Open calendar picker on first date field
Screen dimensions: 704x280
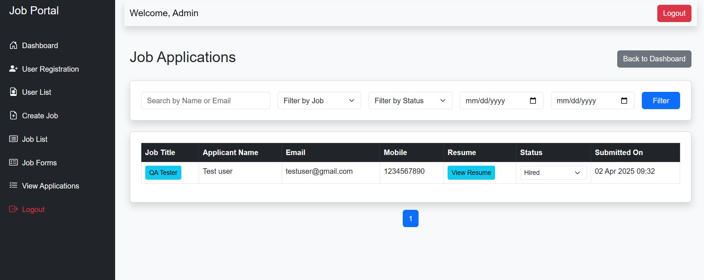click(533, 101)
